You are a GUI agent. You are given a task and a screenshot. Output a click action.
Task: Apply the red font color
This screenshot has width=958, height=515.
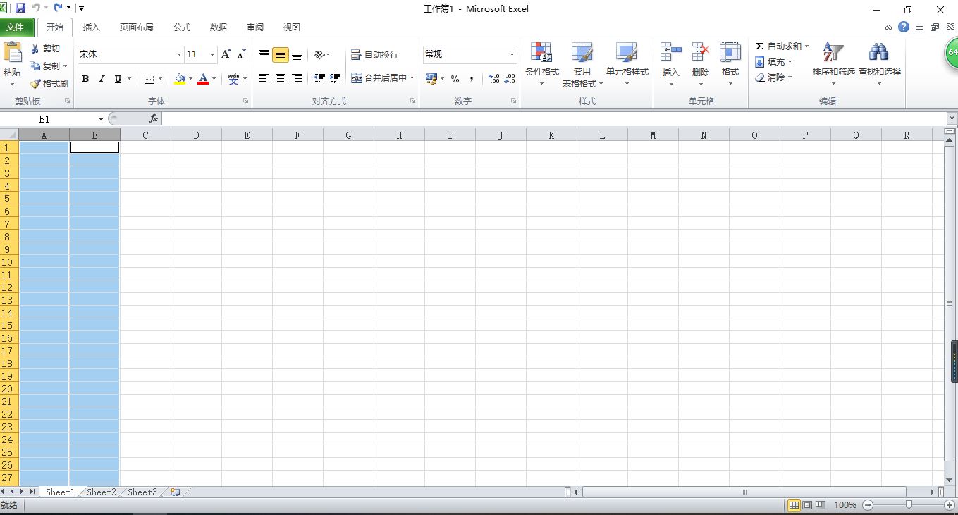click(x=203, y=79)
